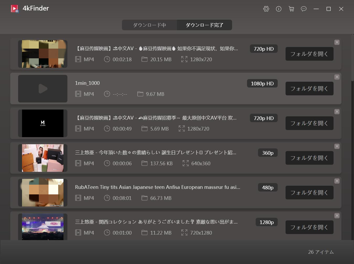Image resolution: width=354 pixels, height=264 pixels.
Task: Open the shopping cart purchase icon
Action: point(291,9)
